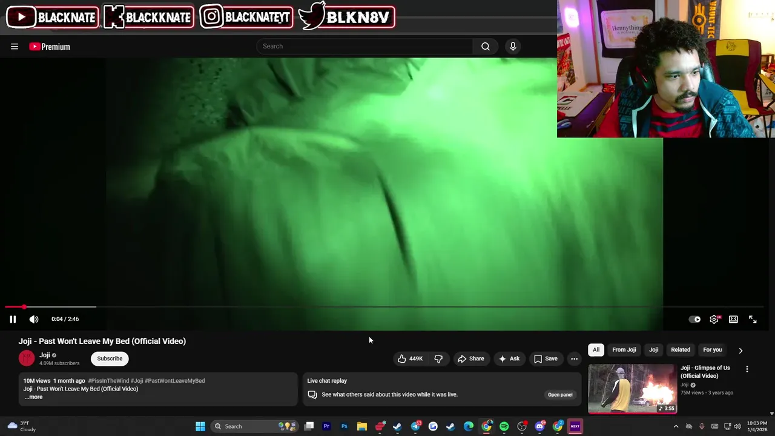Open the YouTube hamburger guide menu
Screen dimensions: 775x436
pyautogui.click(x=15, y=47)
